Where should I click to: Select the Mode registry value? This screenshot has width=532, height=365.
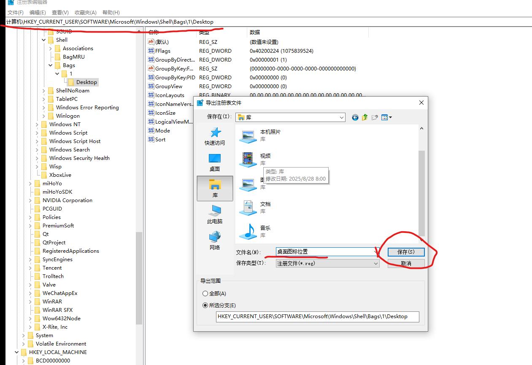coord(162,130)
